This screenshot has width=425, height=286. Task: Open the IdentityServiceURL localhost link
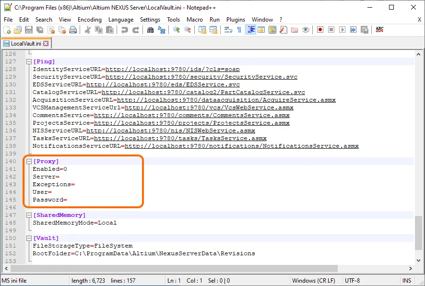173,69
